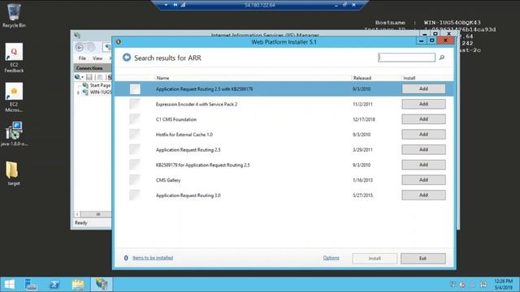
Task: Add KB2589179 for Application Request Routing 2.5
Action: tap(423, 165)
